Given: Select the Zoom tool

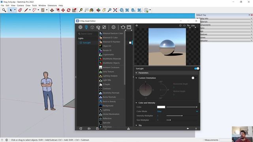Looking at the screenshot, I should point(110,10).
